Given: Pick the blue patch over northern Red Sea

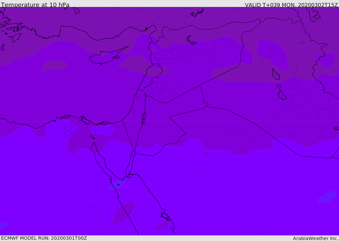Looking at the screenshot, I should (117, 184).
